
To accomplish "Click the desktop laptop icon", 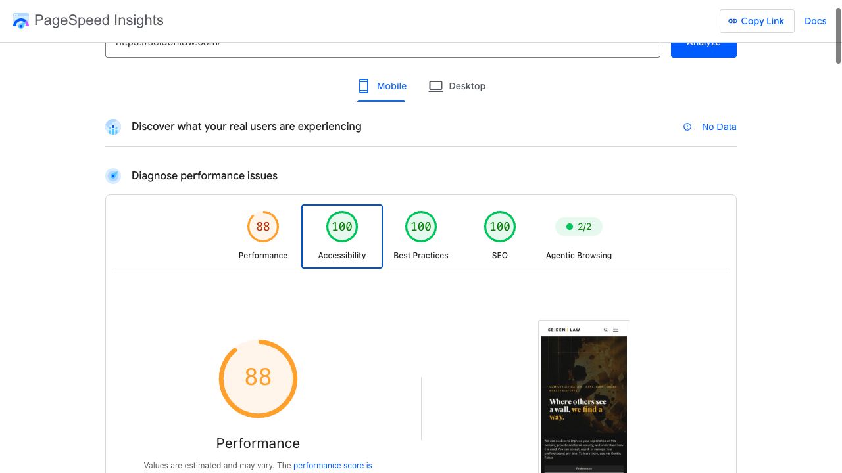I will coord(435,86).
